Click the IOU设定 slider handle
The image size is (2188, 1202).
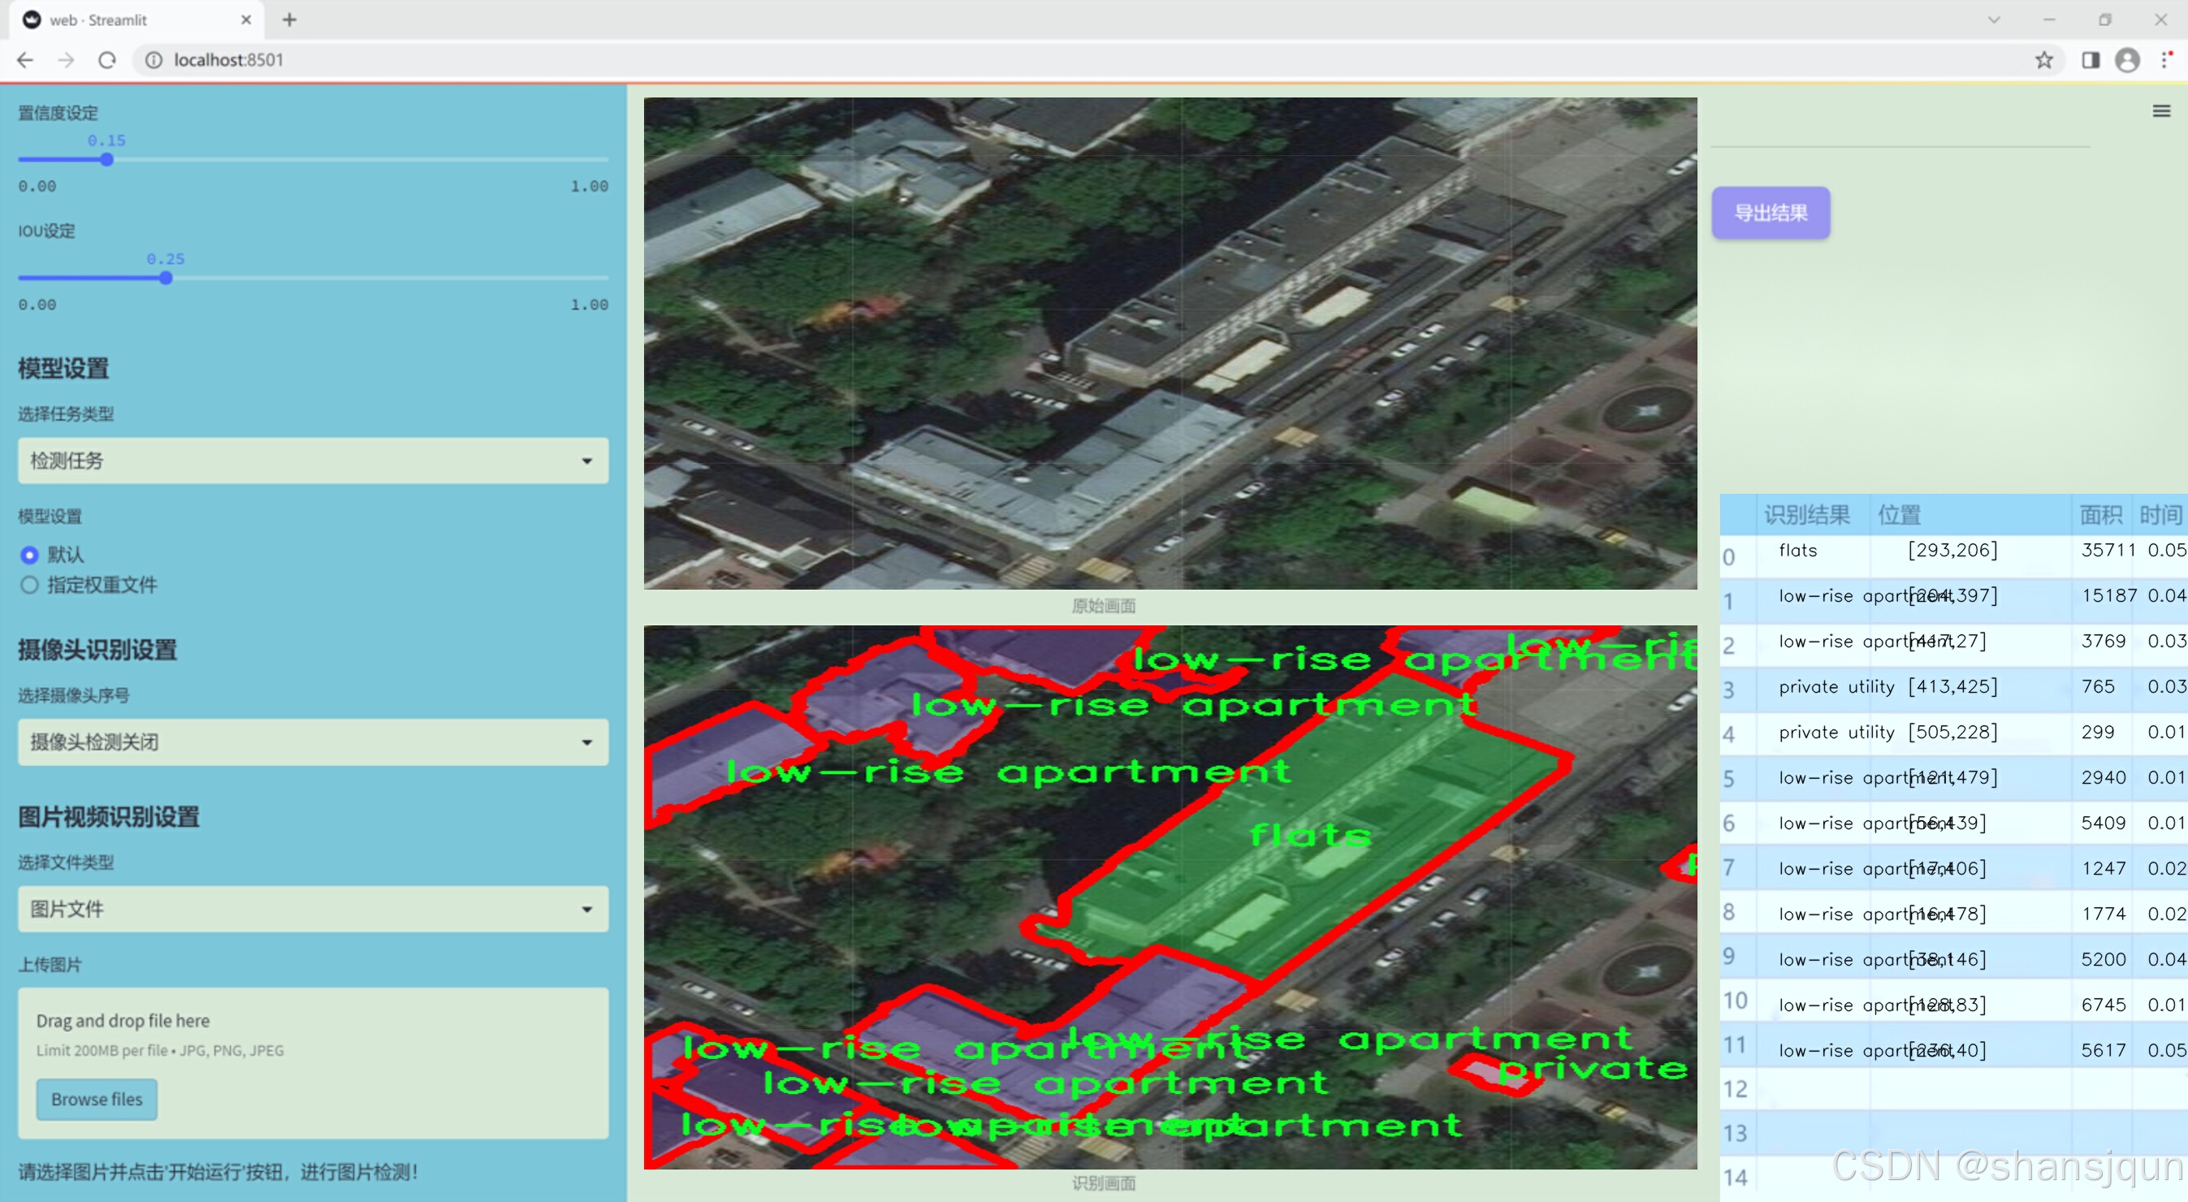pyautogui.click(x=166, y=278)
